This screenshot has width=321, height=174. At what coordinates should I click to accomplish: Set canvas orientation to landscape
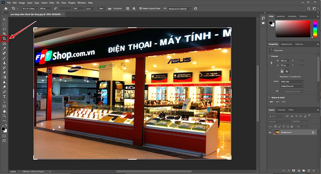(287, 71)
